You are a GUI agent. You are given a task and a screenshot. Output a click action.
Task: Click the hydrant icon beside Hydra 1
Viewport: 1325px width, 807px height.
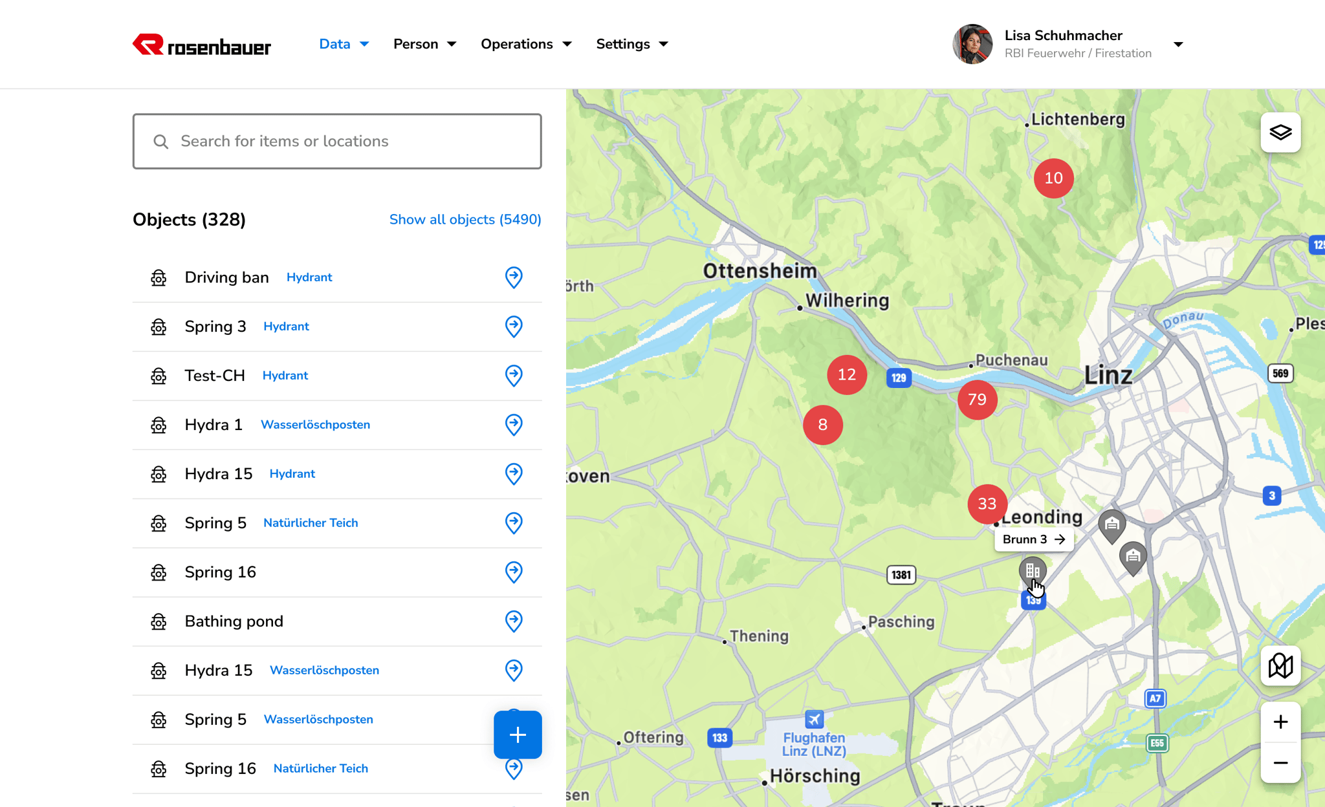(x=159, y=425)
